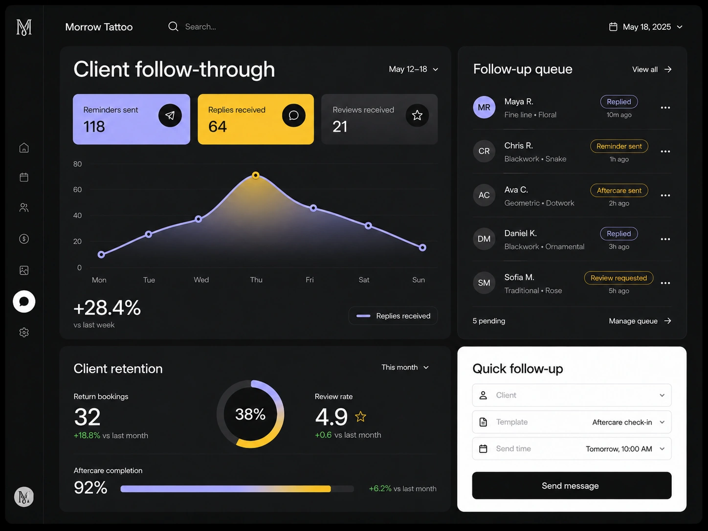Viewport: 708px width, 531px height.
Task: Click inside the Search field
Action: pyautogui.click(x=200, y=27)
